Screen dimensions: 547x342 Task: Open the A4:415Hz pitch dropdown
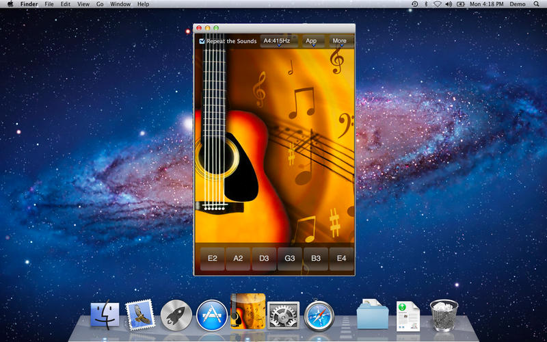[278, 41]
